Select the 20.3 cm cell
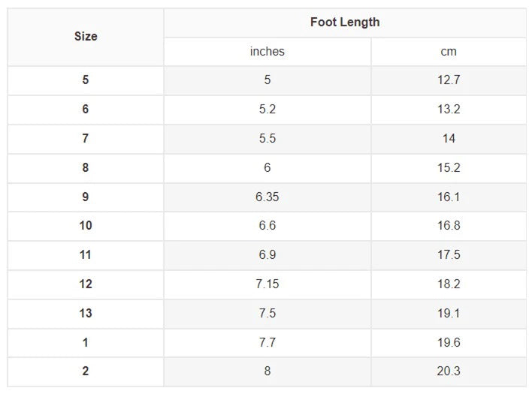 [x=449, y=371]
